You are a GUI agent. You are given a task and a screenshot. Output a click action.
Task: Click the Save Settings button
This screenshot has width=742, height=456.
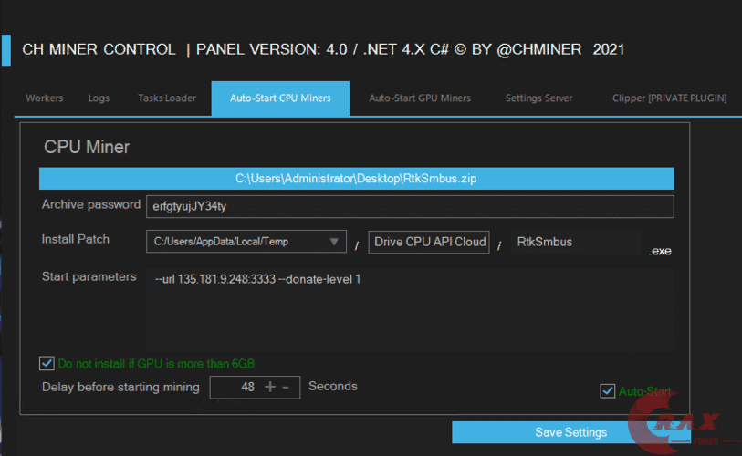[x=570, y=432]
